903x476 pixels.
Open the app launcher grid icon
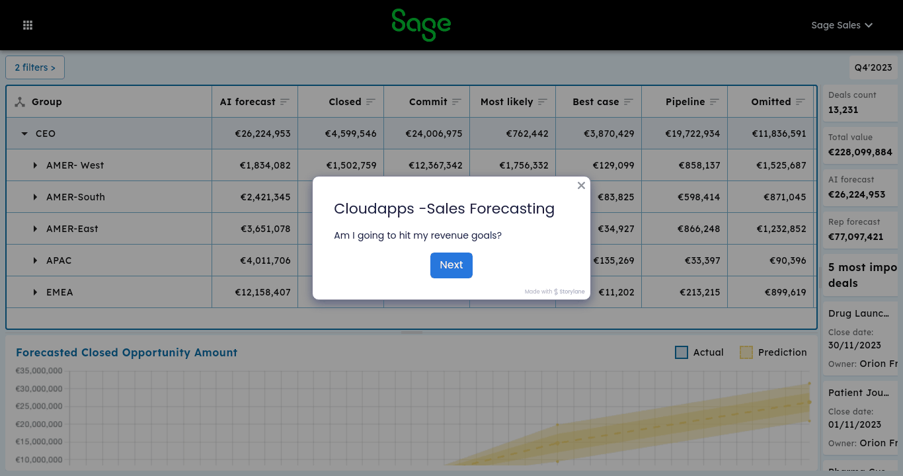[28, 25]
